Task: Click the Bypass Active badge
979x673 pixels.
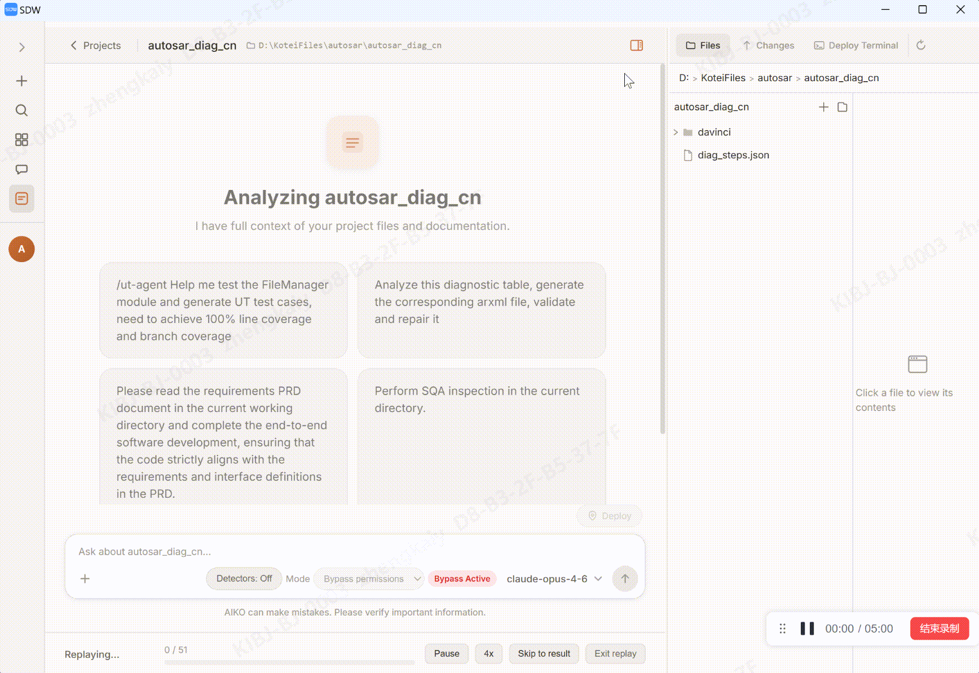Action: pyautogui.click(x=462, y=579)
